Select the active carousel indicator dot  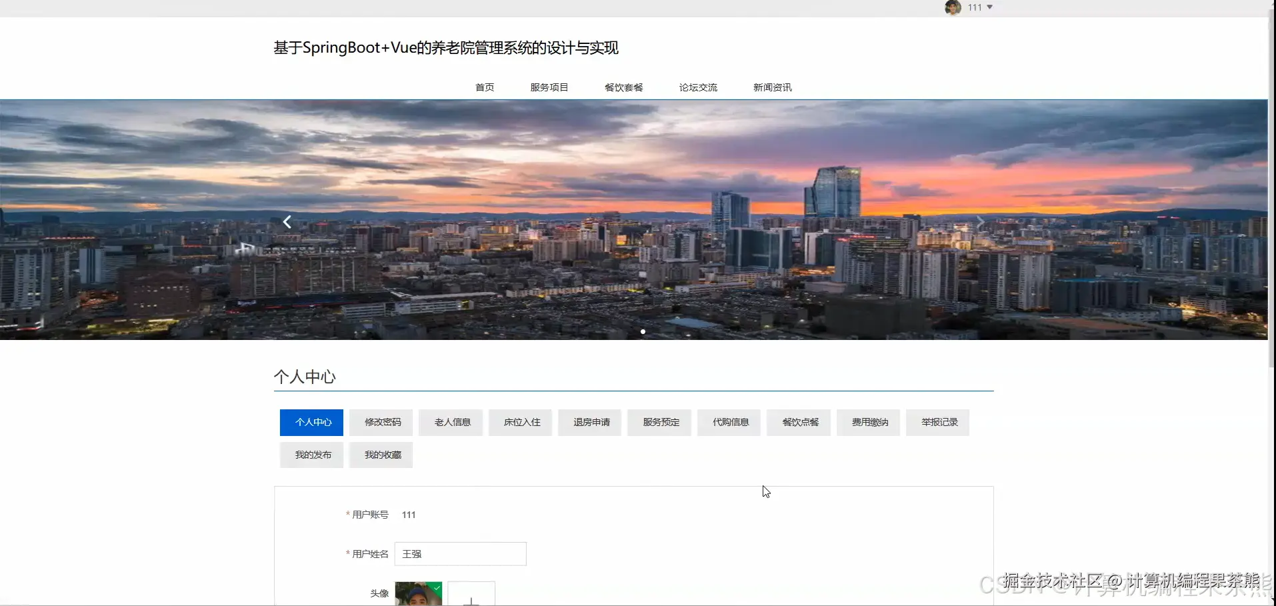click(642, 331)
